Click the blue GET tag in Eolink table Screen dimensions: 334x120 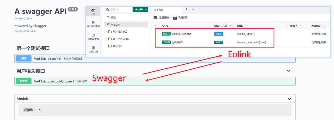tap(219, 34)
